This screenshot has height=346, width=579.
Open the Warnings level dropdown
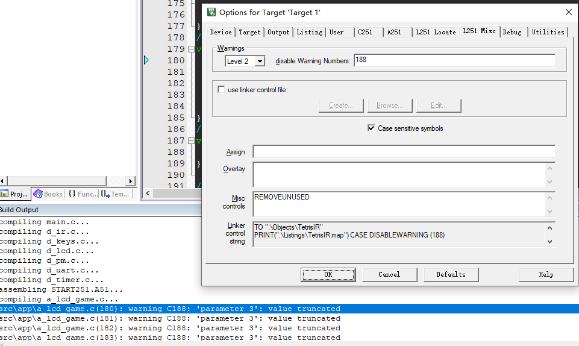[x=260, y=61]
